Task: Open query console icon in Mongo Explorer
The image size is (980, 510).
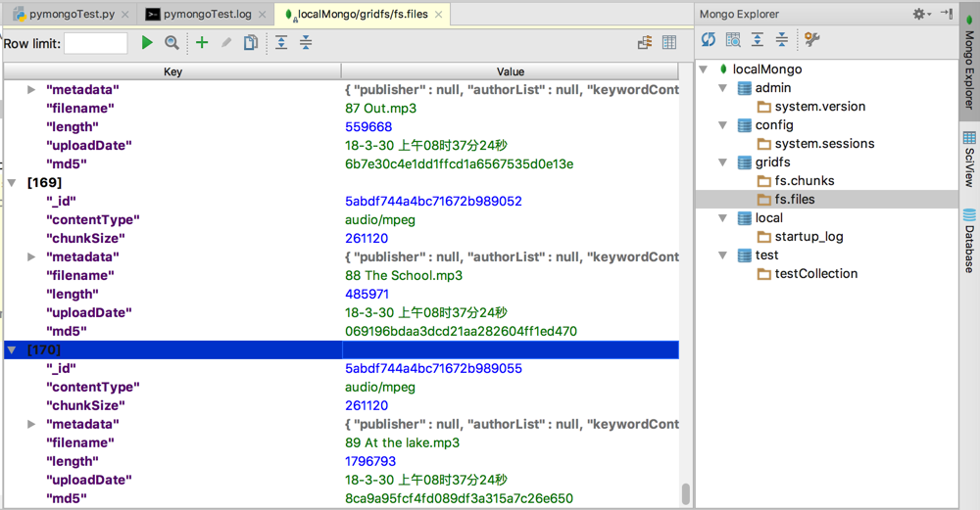Action: [x=733, y=40]
